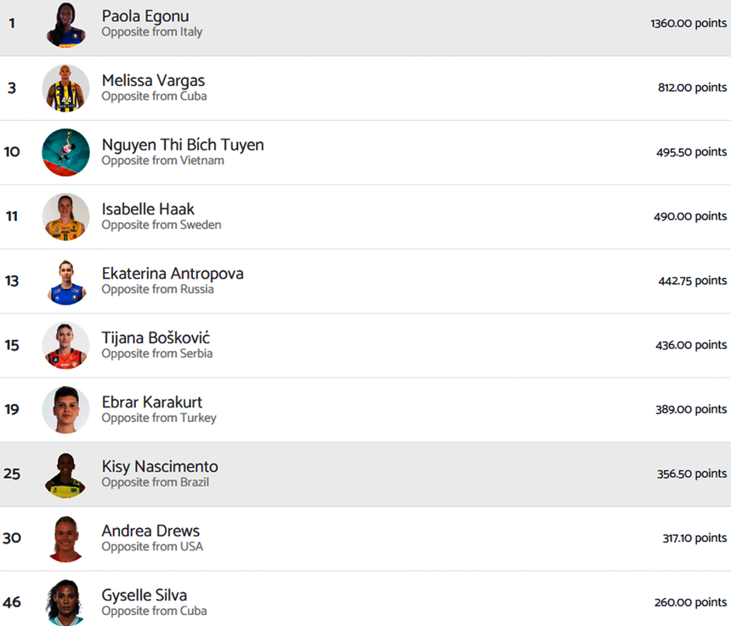This screenshot has height=626, width=731.
Task: Click Paola Egonu's profile photo
Action: (x=65, y=24)
